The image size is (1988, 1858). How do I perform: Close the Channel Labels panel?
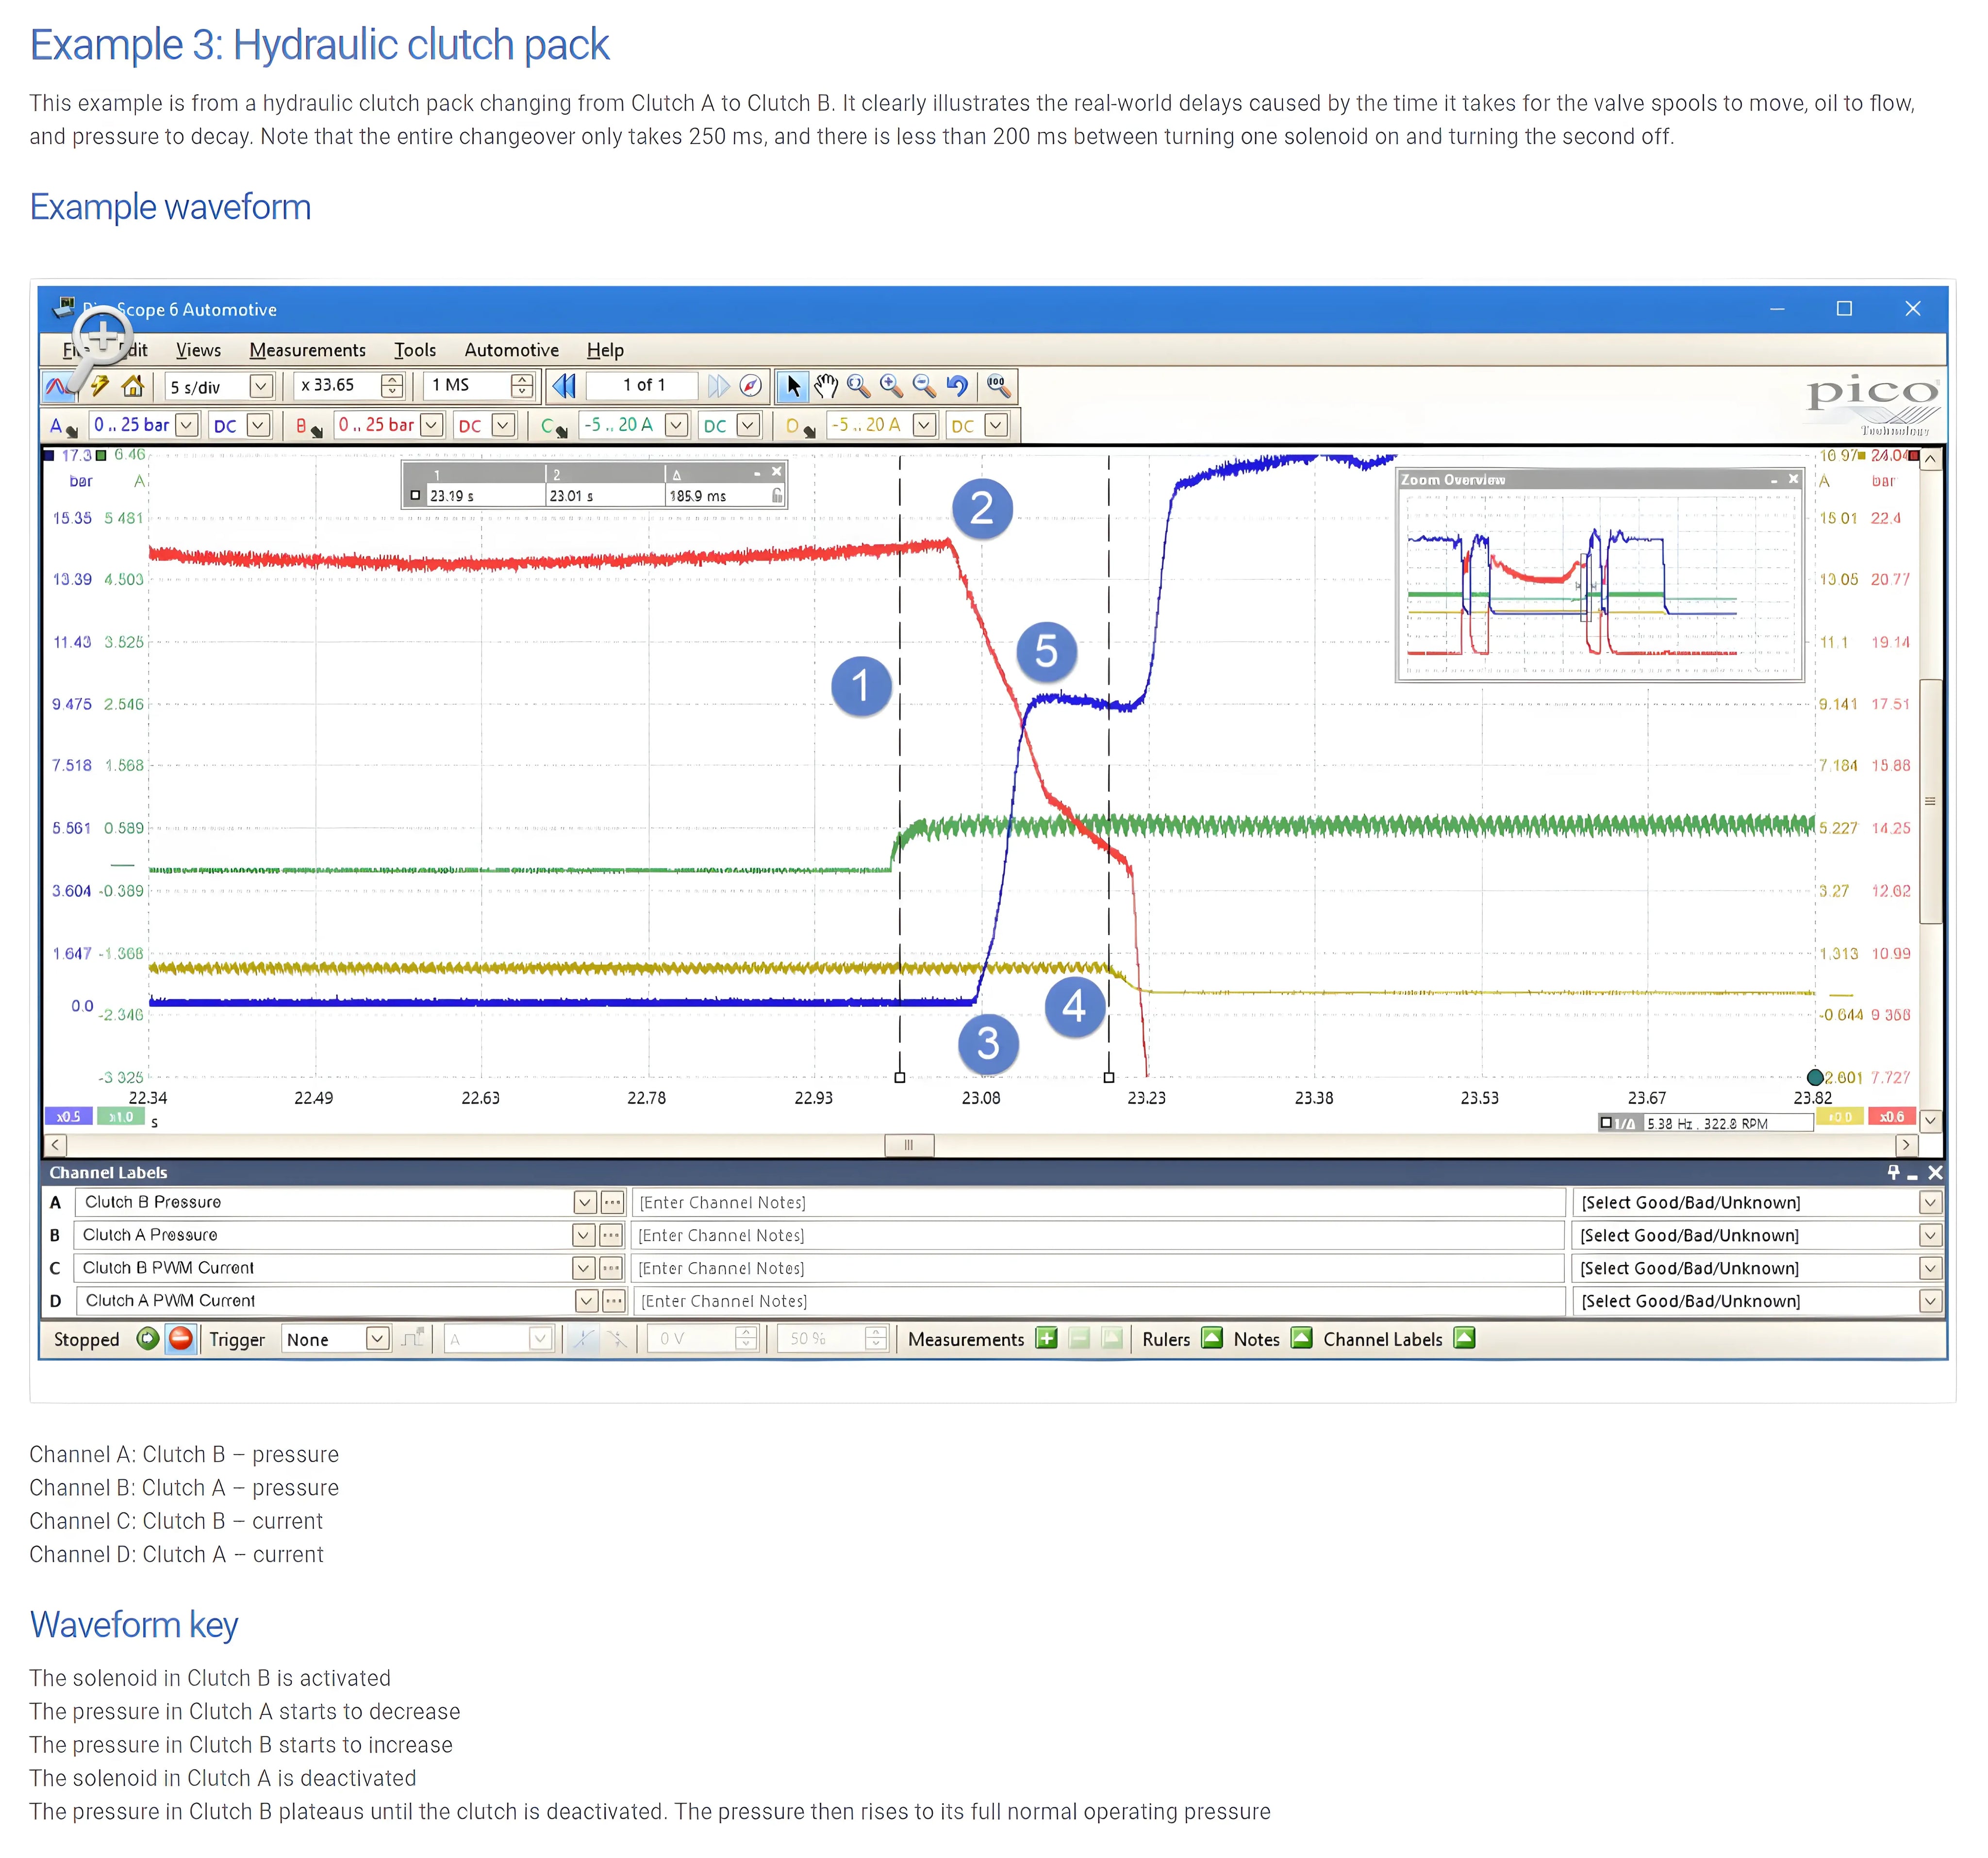pyautogui.click(x=1935, y=1172)
